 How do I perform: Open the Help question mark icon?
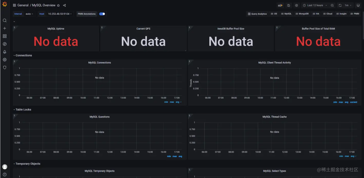pos(5,175)
